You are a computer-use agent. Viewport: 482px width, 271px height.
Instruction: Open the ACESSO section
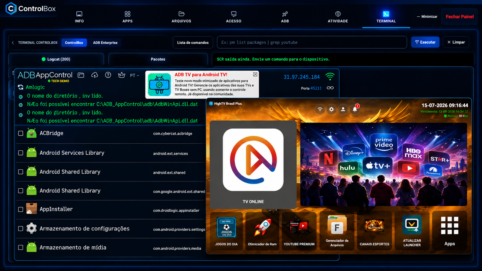[234, 17]
